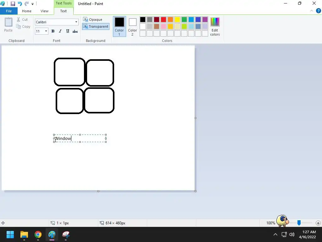Select Transparent background option
Screen dimensions: 322x242
96,26
